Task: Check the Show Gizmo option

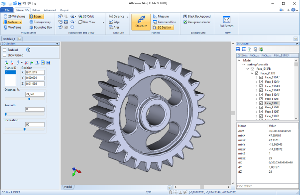Action: 5,55
